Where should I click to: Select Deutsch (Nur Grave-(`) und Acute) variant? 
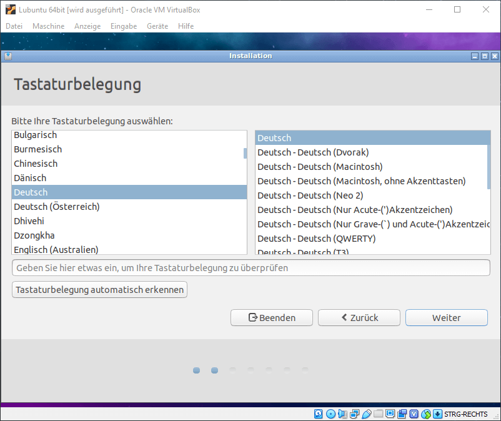click(372, 224)
